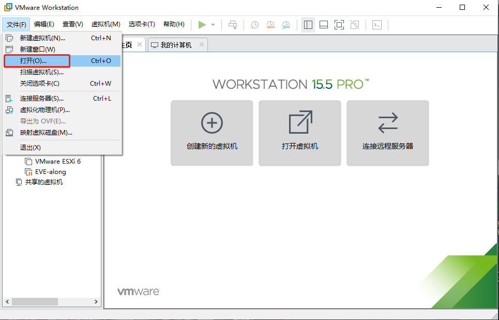The height and width of the screenshot is (320, 499).
Task: Choose 打开(O)... in the File menu
Action: point(62,61)
